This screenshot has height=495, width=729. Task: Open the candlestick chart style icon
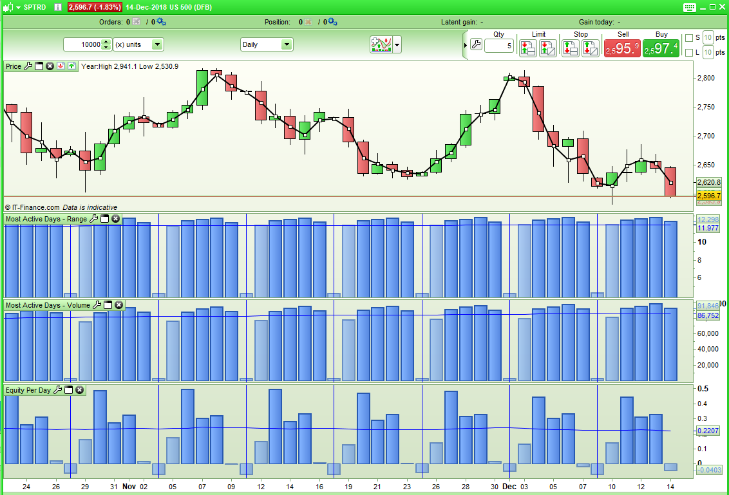pyautogui.click(x=8, y=7)
